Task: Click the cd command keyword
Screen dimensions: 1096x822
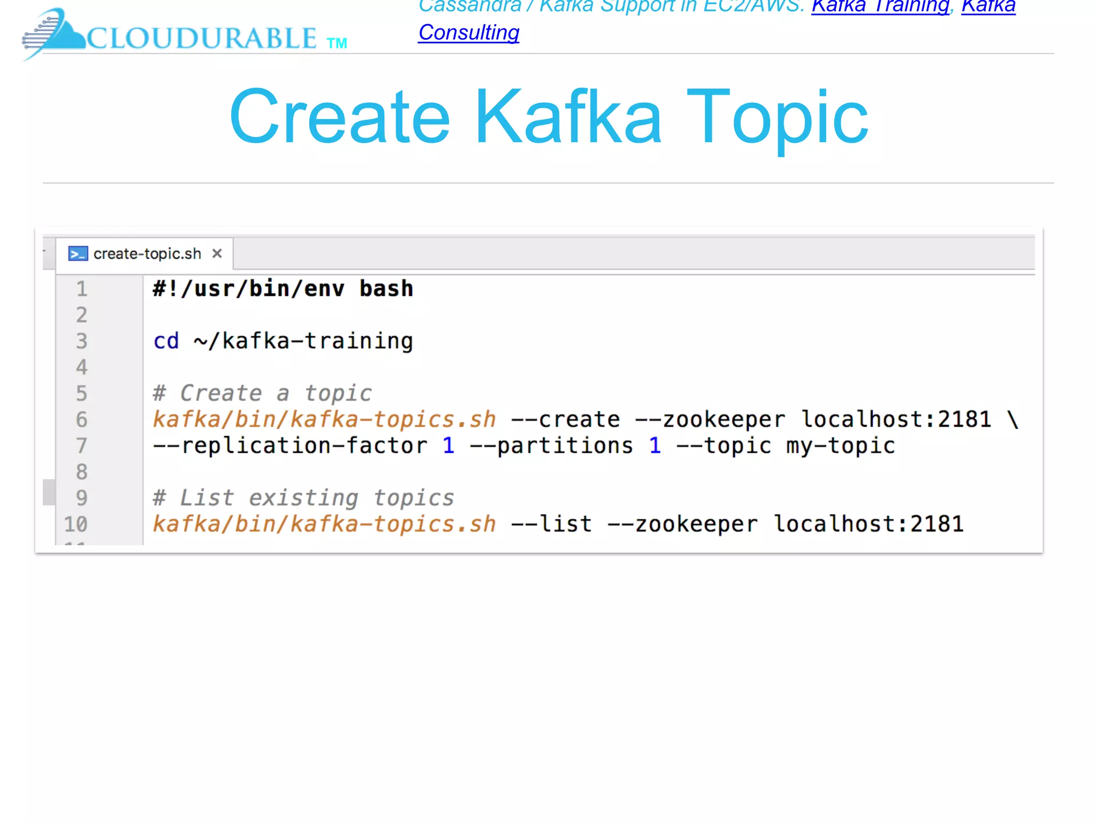Action: click(166, 341)
